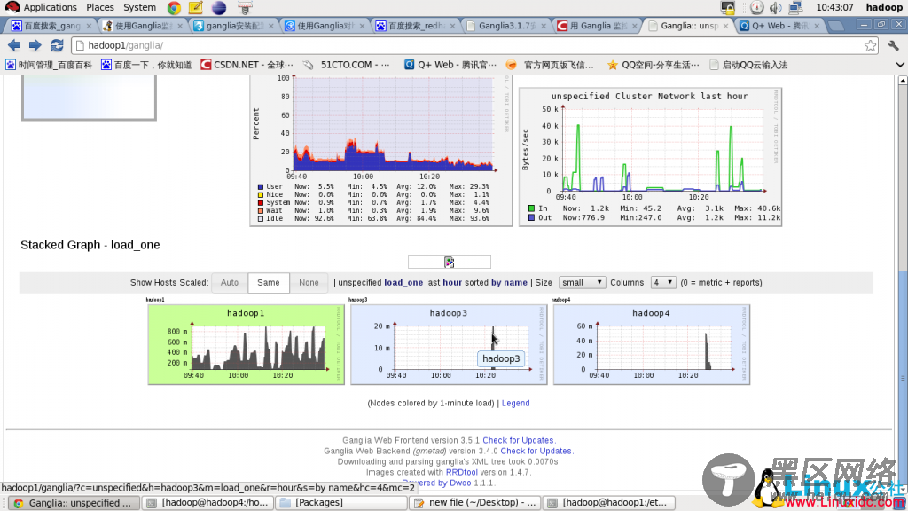Viewport: 908px width, 511px height.
Task: Open the Cluster Network last hour graph
Action: [x=650, y=156]
